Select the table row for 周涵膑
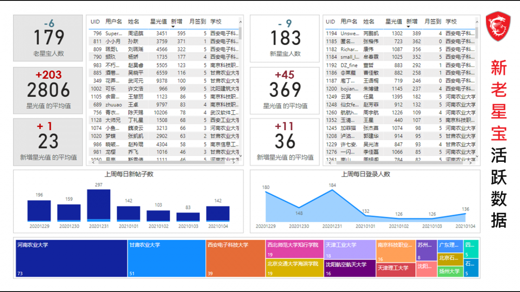The image size is (520, 292). pyautogui.click(x=165, y=33)
